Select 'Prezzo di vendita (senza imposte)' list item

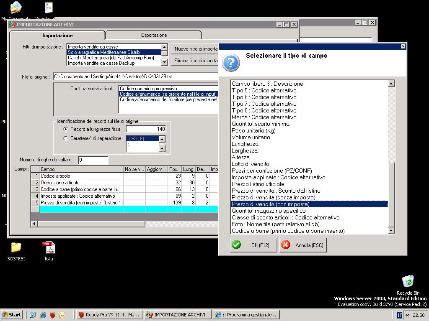pos(310,197)
